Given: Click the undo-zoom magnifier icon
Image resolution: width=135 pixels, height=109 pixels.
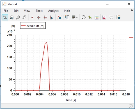Looking at the screenshot, I should click(x=24, y=17).
